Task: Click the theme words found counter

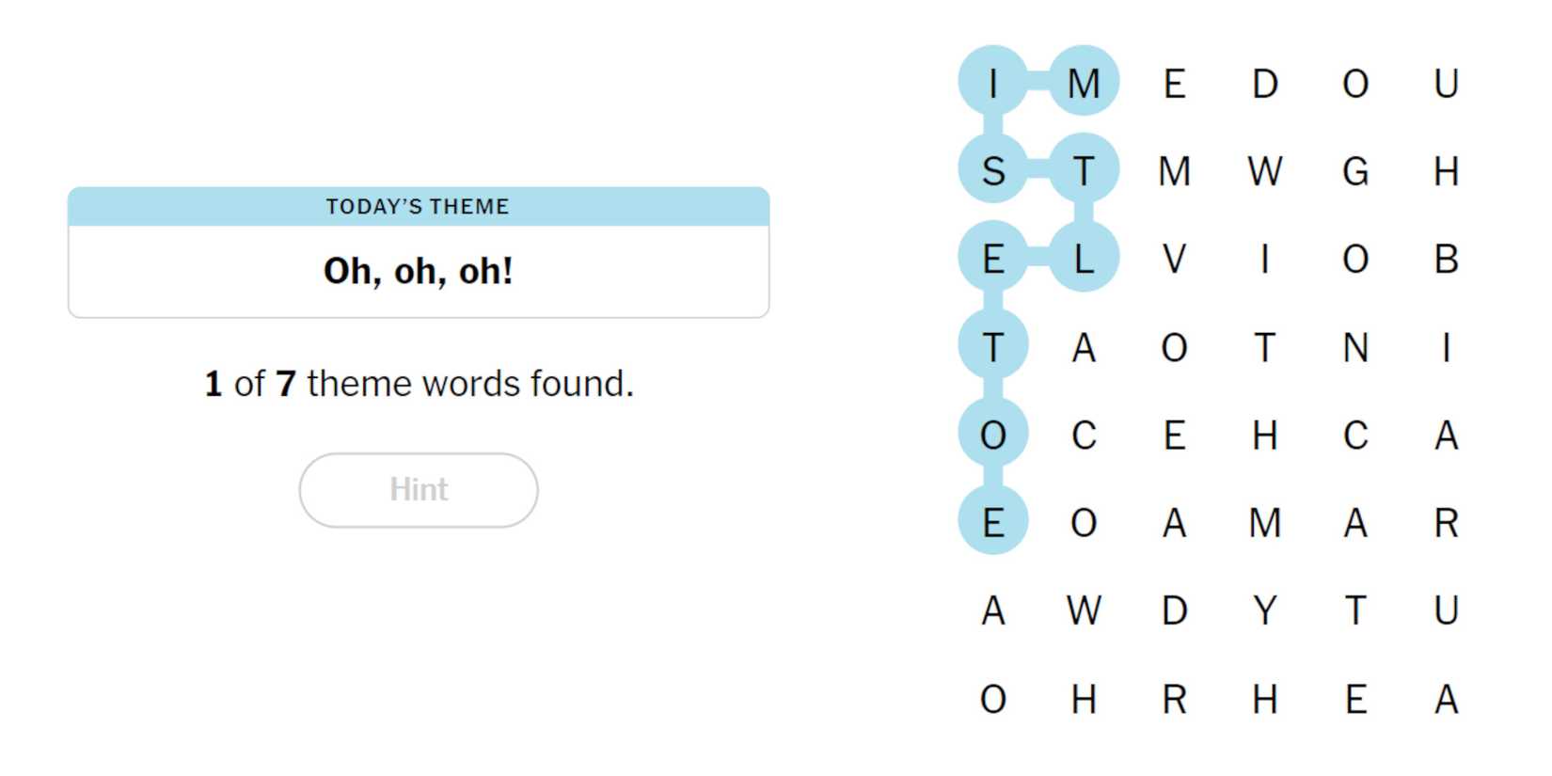Action: click(419, 384)
